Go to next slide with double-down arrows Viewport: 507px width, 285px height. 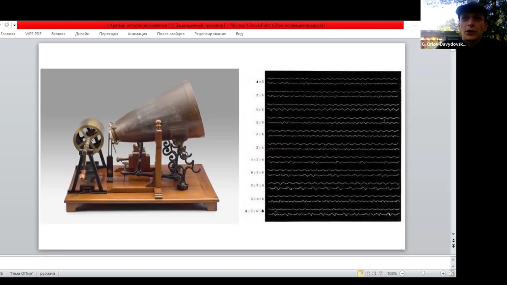[x=453, y=246]
